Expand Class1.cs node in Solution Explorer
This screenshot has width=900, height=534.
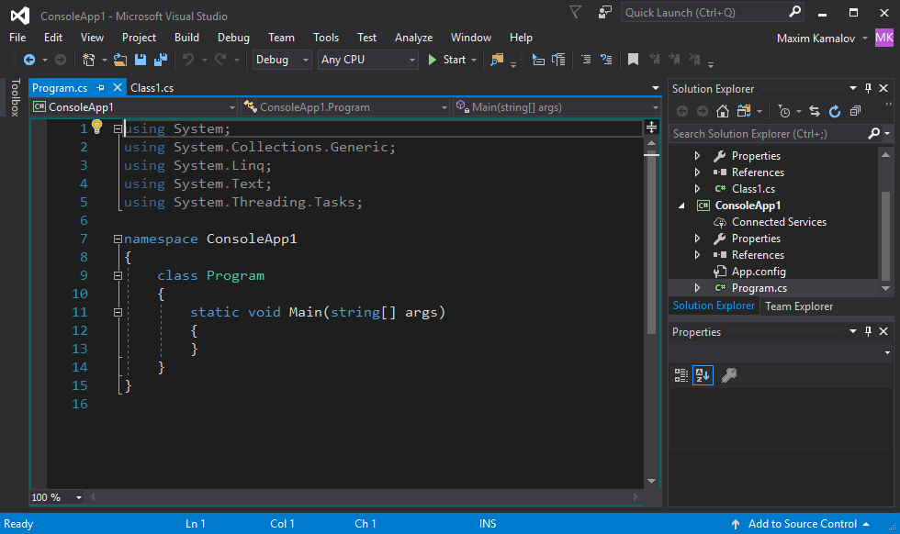coord(697,189)
